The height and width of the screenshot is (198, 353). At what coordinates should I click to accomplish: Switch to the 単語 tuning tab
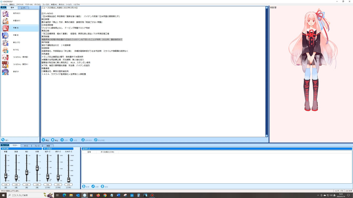pos(48,146)
